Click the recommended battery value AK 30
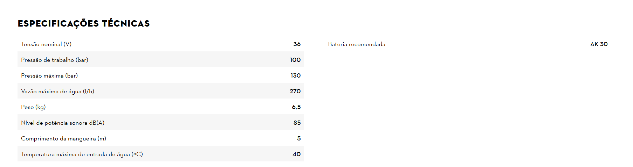Image resolution: width=633 pixels, height=167 pixels. click(x=599, y=44)
